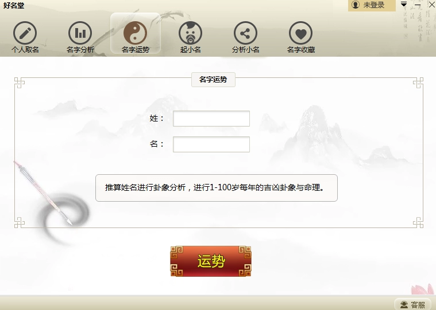Click the 未登录 login button
The width and height of the screenshot is (436, 310).
pyautogui.click(x=372, y=5)
